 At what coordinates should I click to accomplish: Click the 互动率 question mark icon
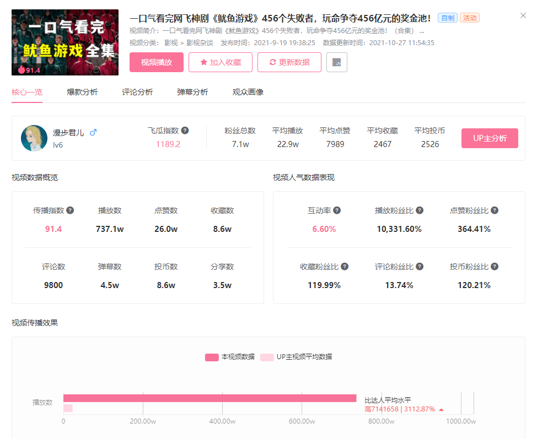336,210
